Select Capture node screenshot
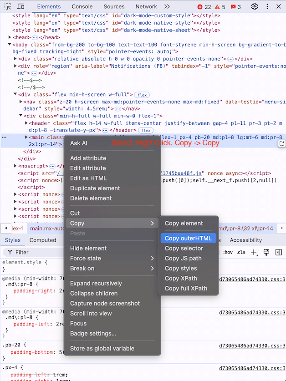The image size is (286, 381). [x=112, y=303]
